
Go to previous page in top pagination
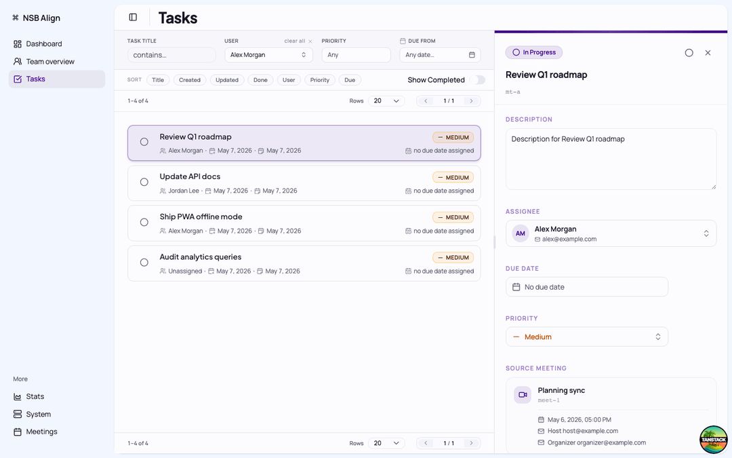point(425,101)
